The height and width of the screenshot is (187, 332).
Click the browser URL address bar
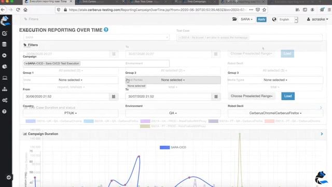[x=157, y=10]
